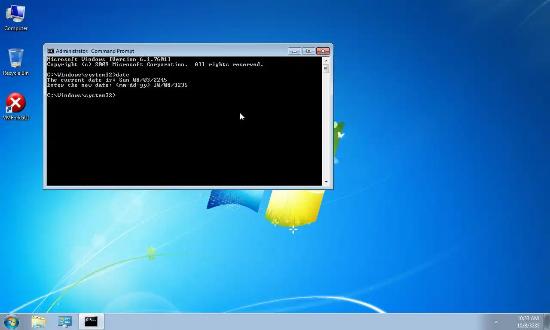Minimize the Command Prompt window

click(294, 51)
